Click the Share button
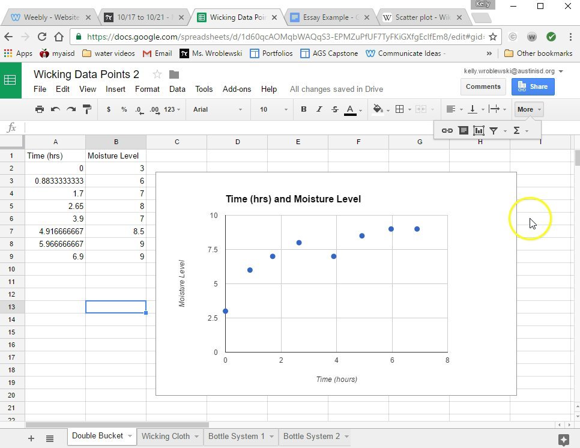This screenshot has width=580, height=448. tap(533, 86)
